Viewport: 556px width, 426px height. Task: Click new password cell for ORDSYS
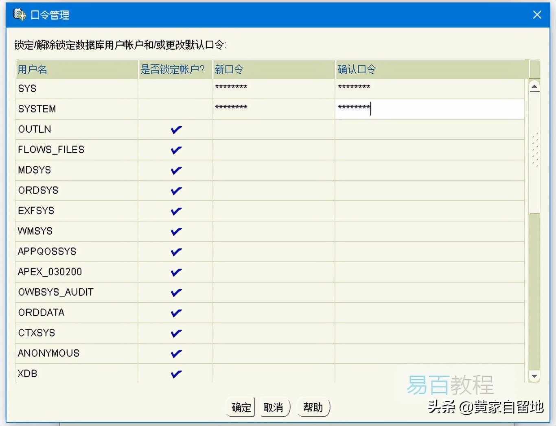273,191
